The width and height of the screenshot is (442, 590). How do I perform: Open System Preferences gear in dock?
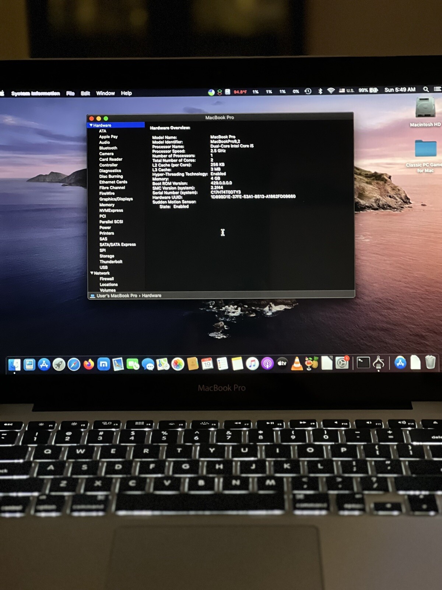342,363
